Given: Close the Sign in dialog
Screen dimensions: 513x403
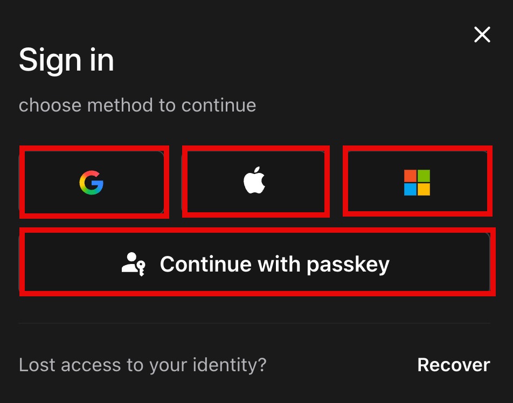Looking at the screenshot, I should tap(482, 35).
